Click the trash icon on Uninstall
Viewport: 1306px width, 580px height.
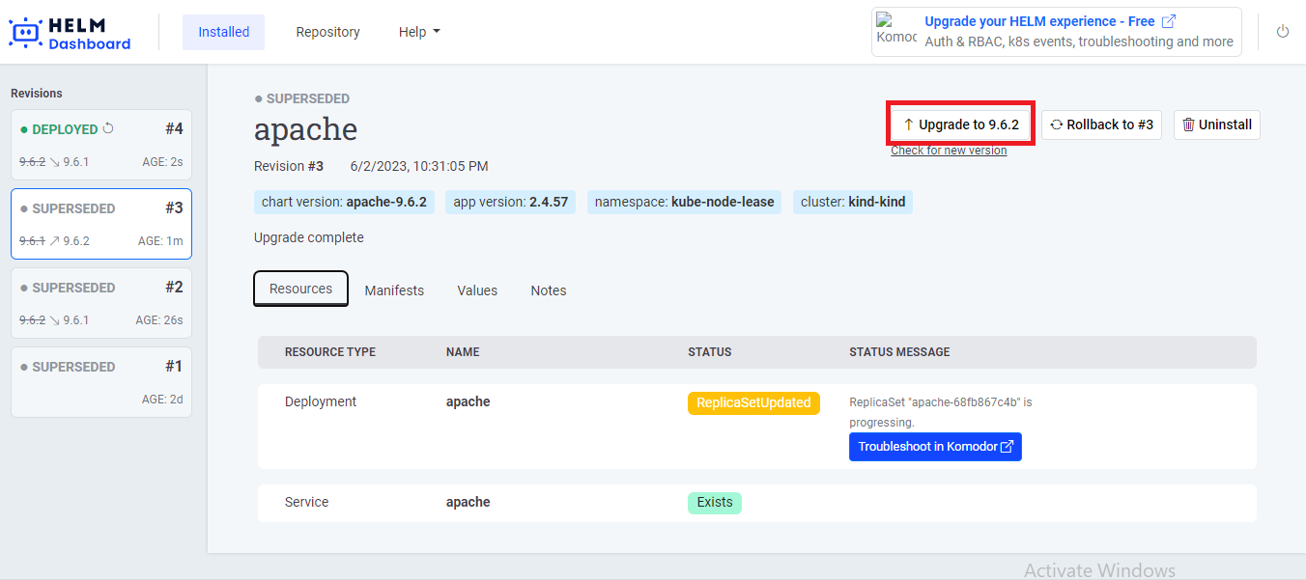[x=1188, y=124]
